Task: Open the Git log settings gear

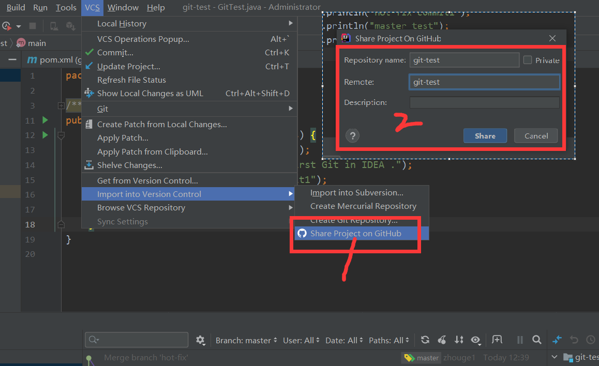Action: tap(200, 340)
